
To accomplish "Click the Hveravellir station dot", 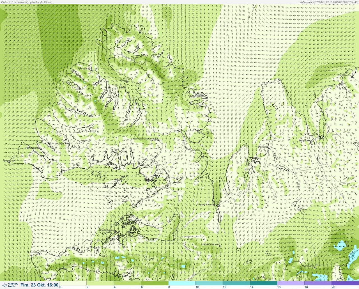I will pyautogui.click(x=315, y=267).
